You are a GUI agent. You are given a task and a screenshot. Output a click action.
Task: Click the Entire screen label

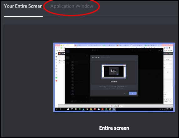click(x=114, y=128)
